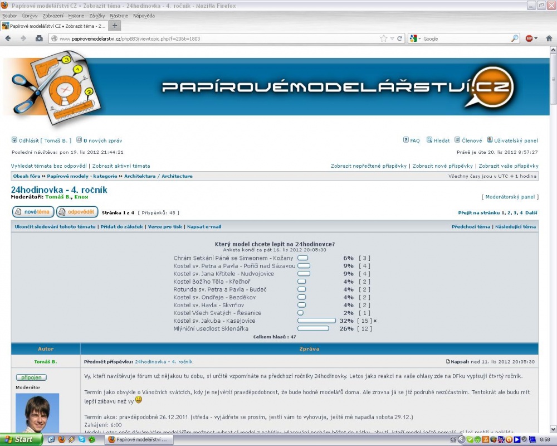Image resolution: width=557 pixels, height=446 pixels.
Task: Bookmark this page with the star icon
Action: coord(384,38)
